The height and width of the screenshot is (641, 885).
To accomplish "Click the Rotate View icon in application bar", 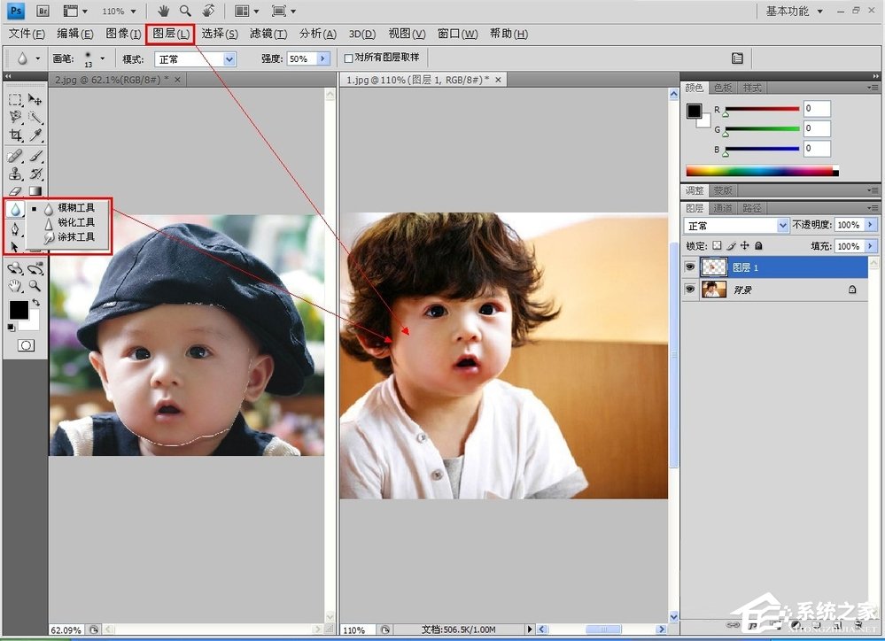I will [208, 11].
